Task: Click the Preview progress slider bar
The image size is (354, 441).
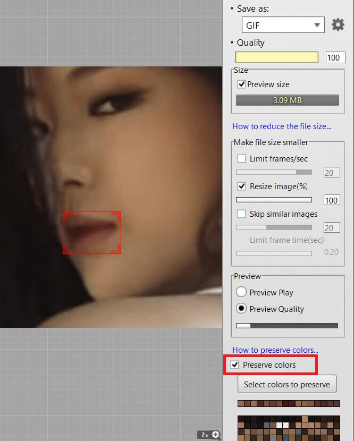Action: point(287,326)
